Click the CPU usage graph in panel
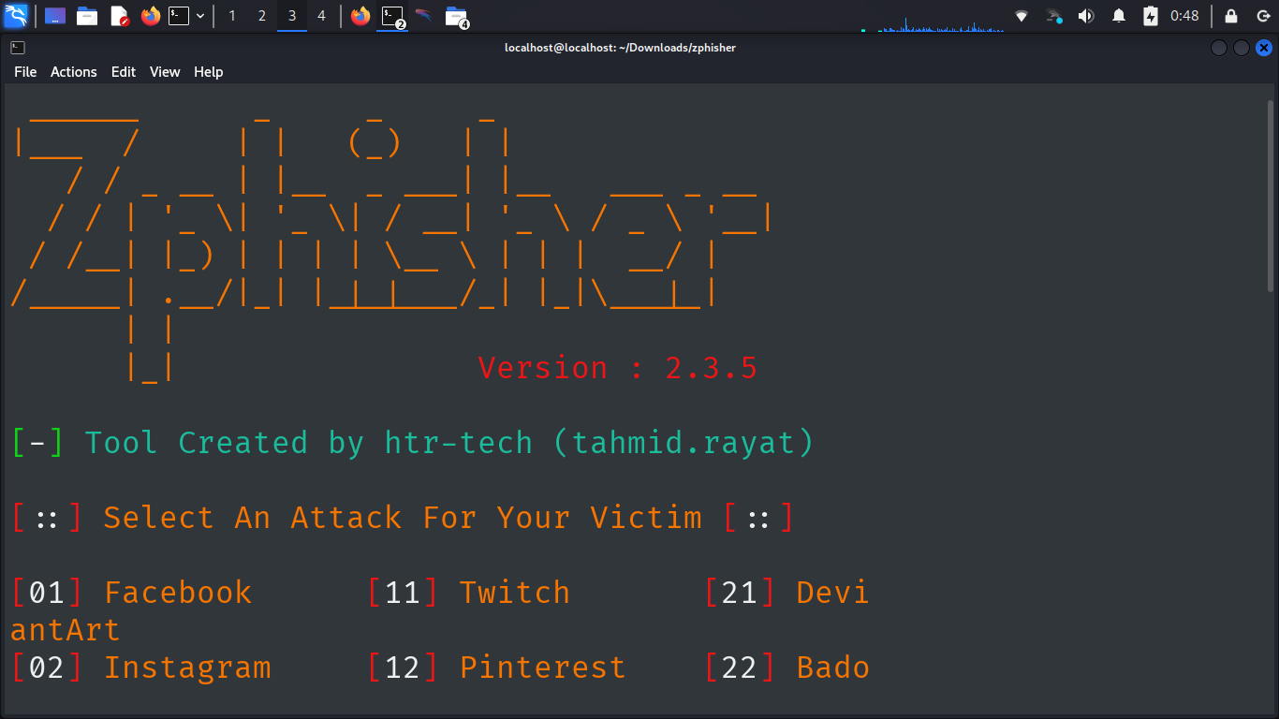Screen dimensions: 1279x719 click(x=934, y=24)
